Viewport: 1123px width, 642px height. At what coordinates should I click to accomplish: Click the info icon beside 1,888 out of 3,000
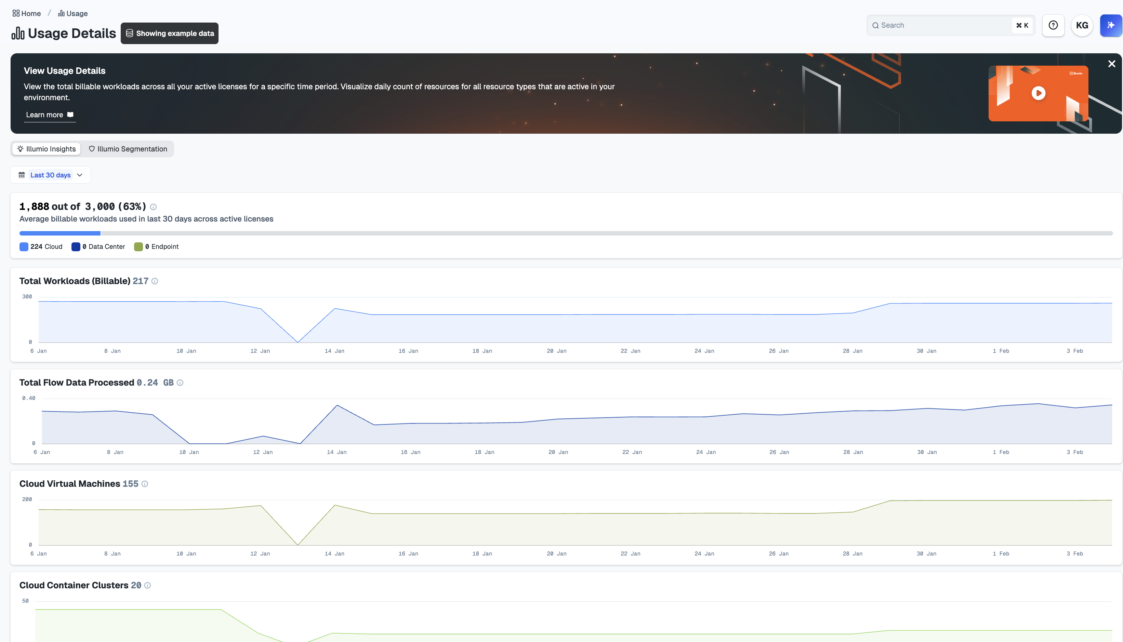tap(153, 206)
